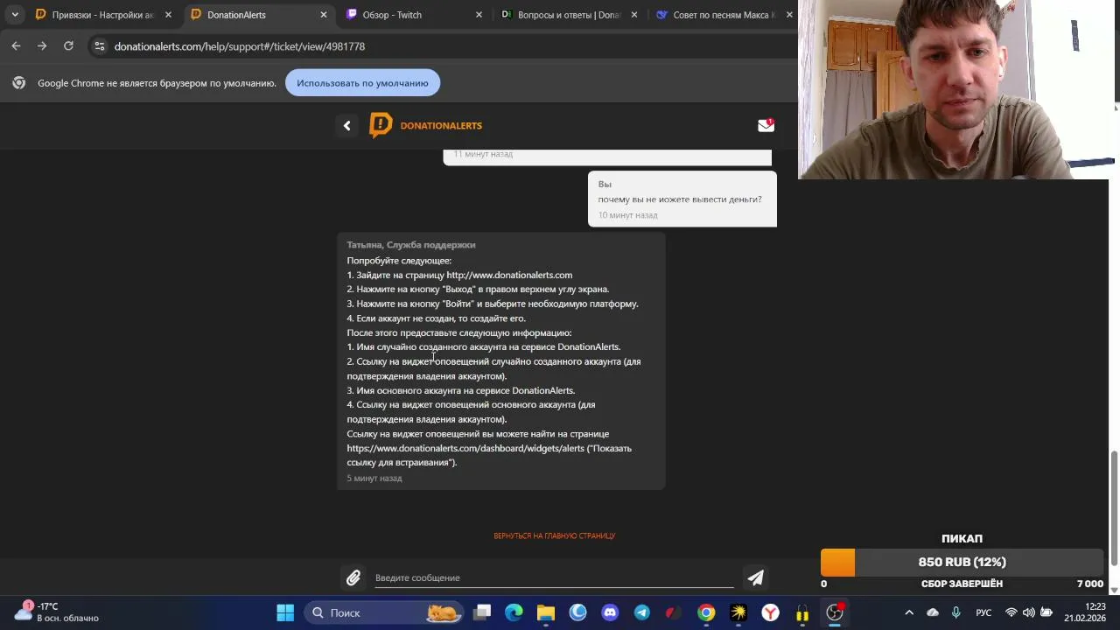Click the webcam overlay video
The height and width of the screenshot is (630, 1120).
(958, 89)
